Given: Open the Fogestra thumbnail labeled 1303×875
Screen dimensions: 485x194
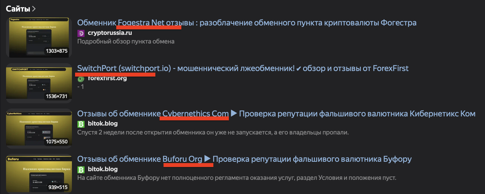Looking at the screenshot, I should tap(39, 37).
